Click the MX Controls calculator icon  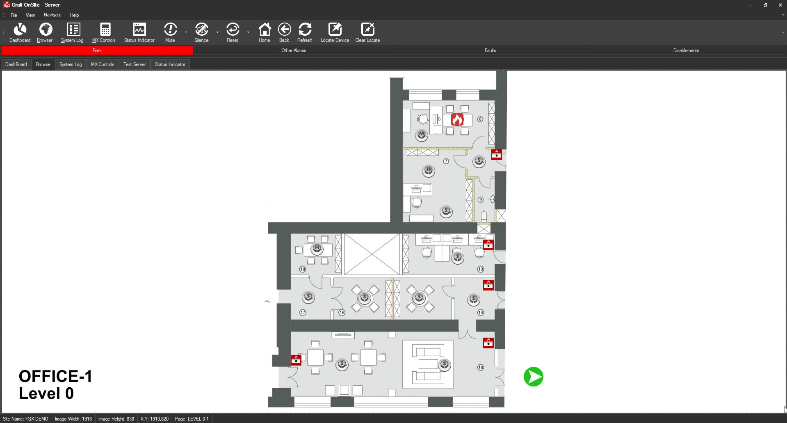point(104,32)
